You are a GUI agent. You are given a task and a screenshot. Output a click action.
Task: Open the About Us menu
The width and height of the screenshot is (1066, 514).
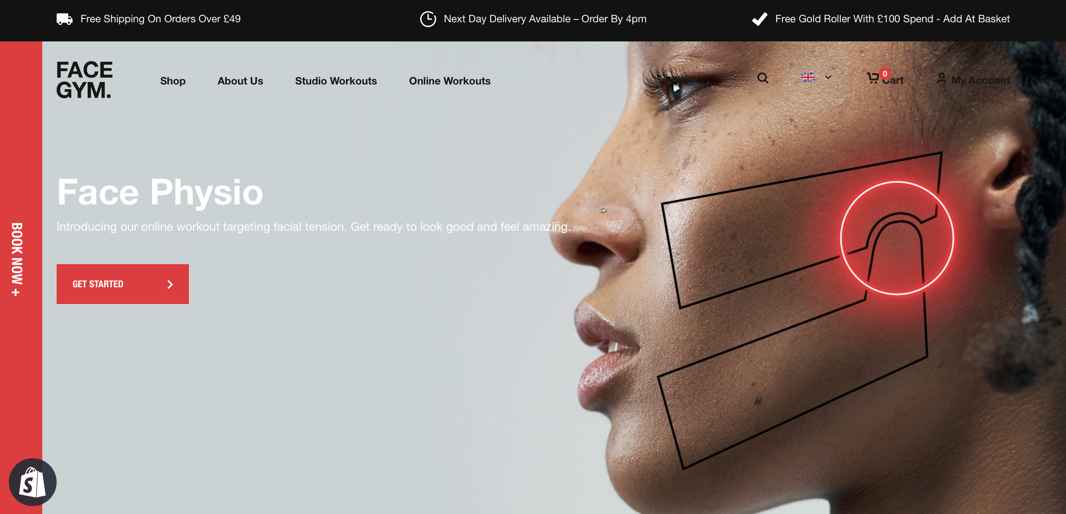[240, 81]
